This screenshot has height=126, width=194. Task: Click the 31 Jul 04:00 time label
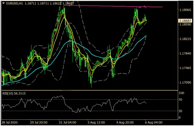point(67,123)
